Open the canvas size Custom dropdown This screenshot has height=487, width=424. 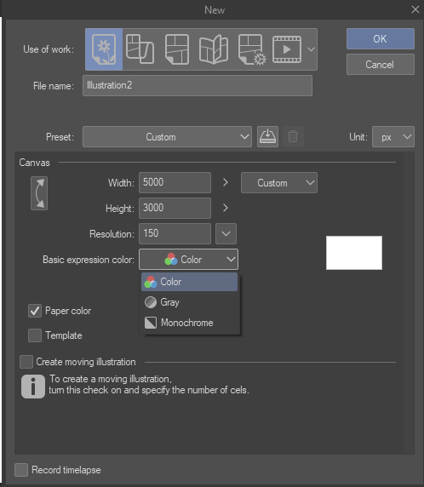point(279,182)
